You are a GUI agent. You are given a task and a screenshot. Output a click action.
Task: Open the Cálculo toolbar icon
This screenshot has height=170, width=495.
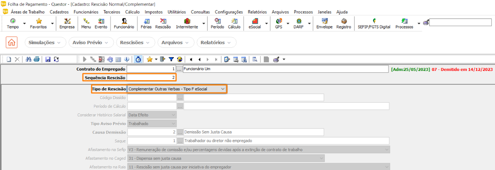tap(234, 23)
